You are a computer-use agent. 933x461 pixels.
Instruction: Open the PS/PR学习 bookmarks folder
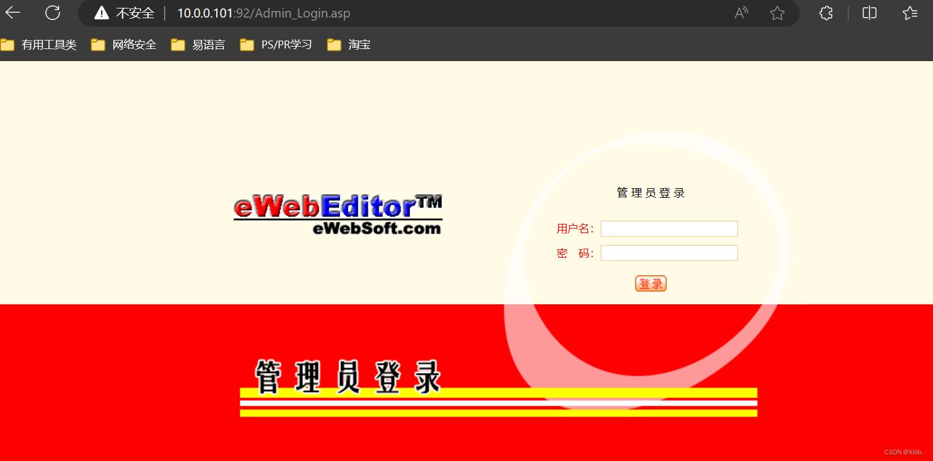click(x=276, y=45)
